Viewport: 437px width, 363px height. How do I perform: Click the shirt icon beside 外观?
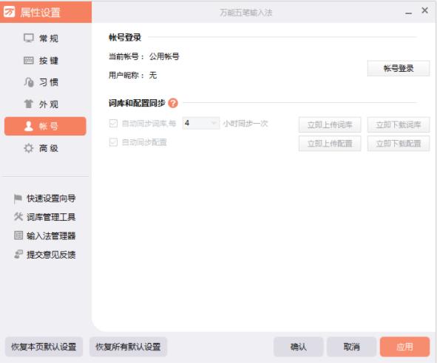point(28,104)
